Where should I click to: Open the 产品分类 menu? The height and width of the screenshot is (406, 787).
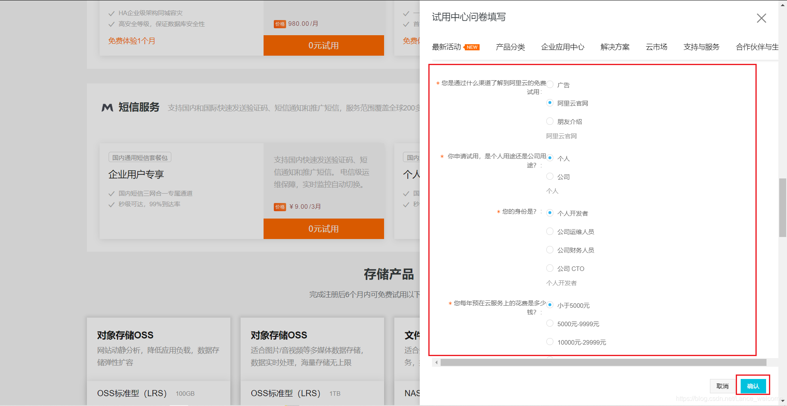coord(510,47)
